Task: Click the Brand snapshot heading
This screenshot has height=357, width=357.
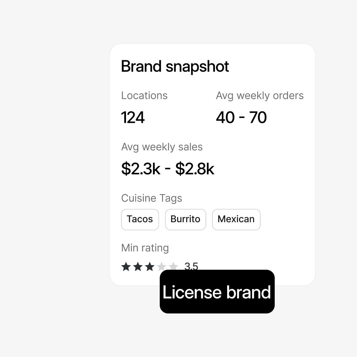Action: click(175, 66)
